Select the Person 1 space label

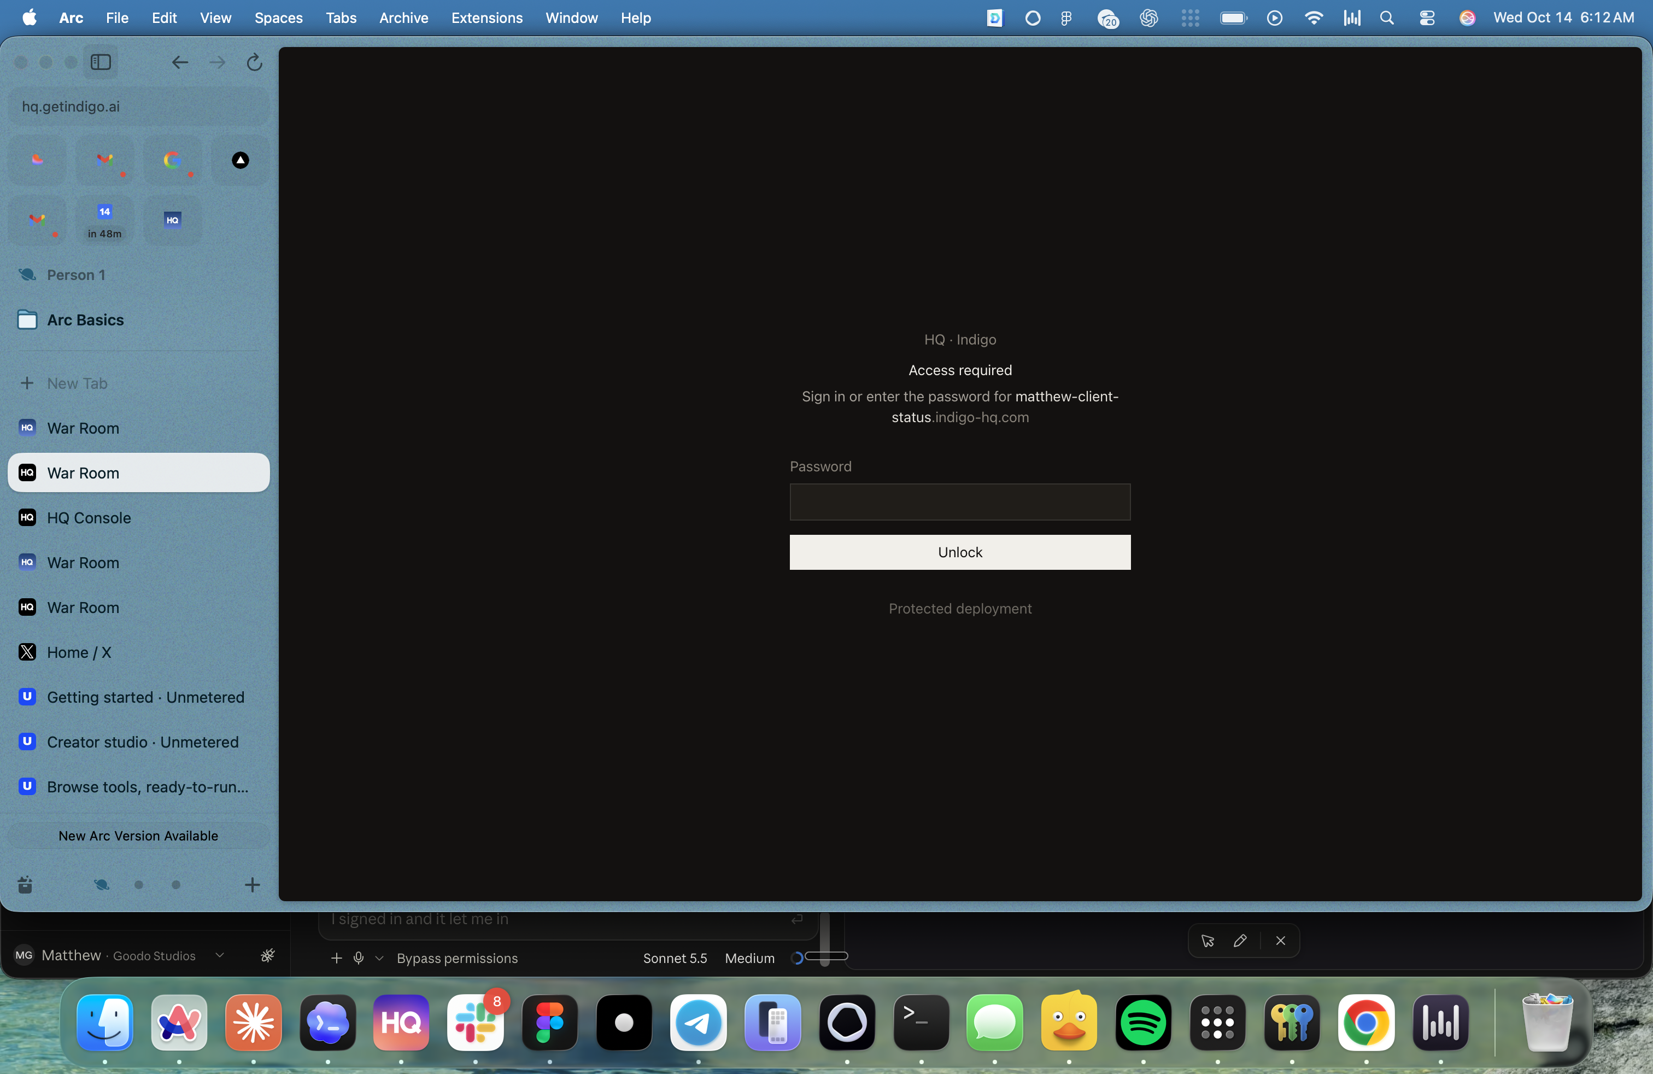click(x=75, y=275)
